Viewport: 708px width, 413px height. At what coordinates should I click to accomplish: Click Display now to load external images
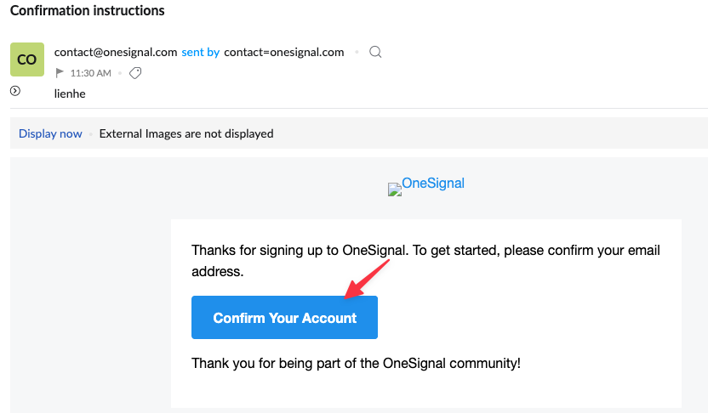[x=50, y=133]
